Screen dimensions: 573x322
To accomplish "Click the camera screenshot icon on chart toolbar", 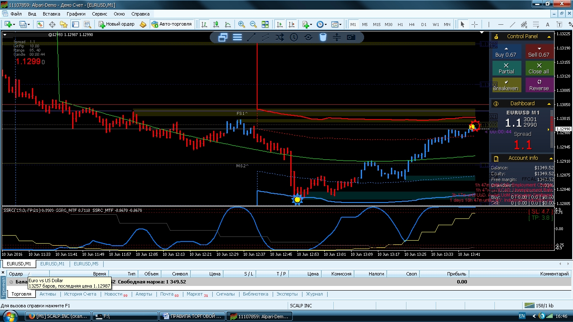I will click(351, 37).
